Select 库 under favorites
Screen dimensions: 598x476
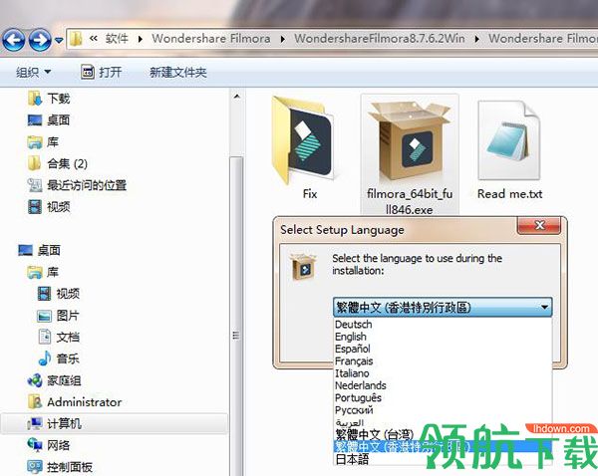[43, 142]
